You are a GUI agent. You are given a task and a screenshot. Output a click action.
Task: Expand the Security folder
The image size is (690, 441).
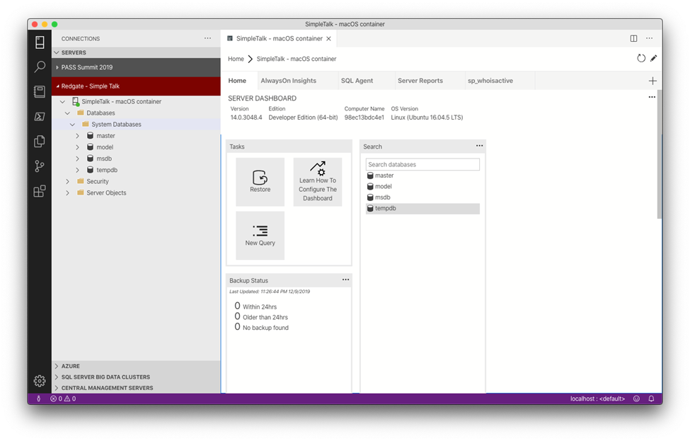(x=68, y=181)
